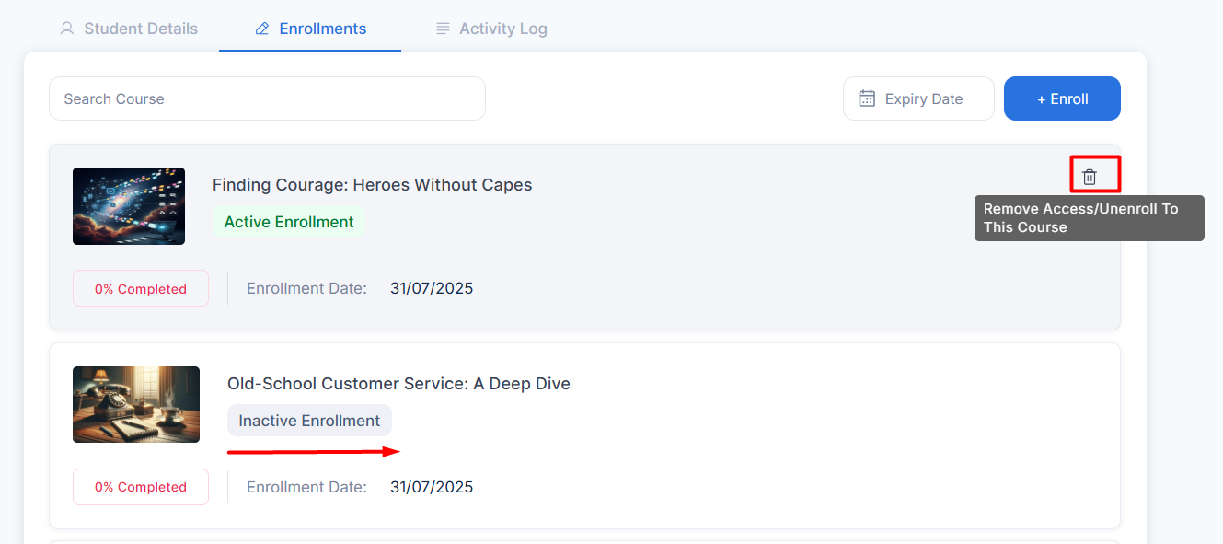Viewport: 1223px width, 544px height.
Task: Click the 0% Completed badge for Finding Courage
Action: pos(141,288)
